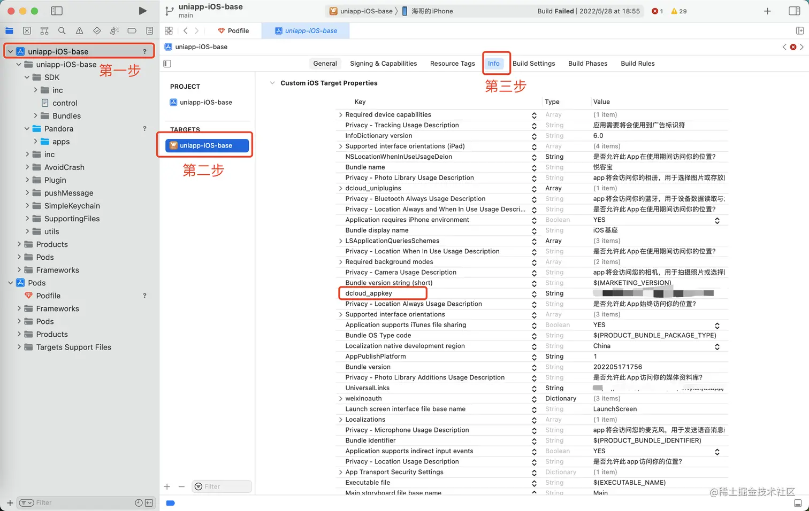Click the Filter field at the navigator bottom

pos(80,502)
